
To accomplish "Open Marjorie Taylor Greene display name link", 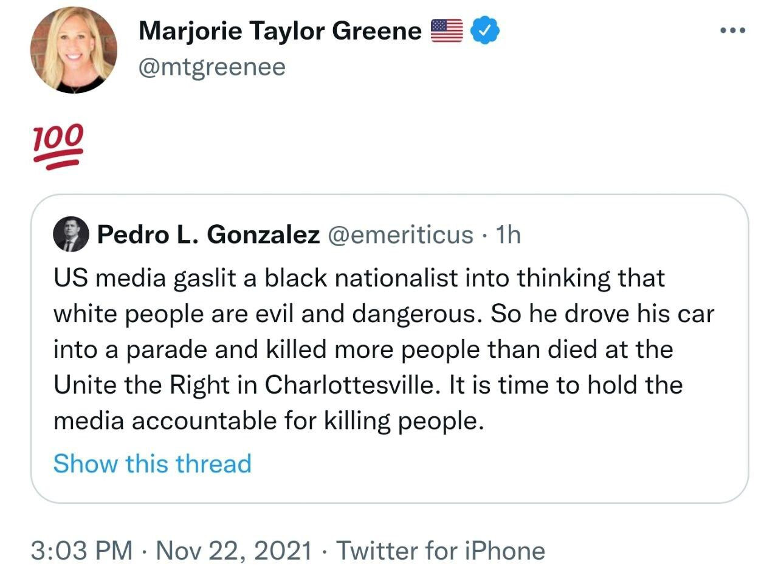I will (280, 30).
